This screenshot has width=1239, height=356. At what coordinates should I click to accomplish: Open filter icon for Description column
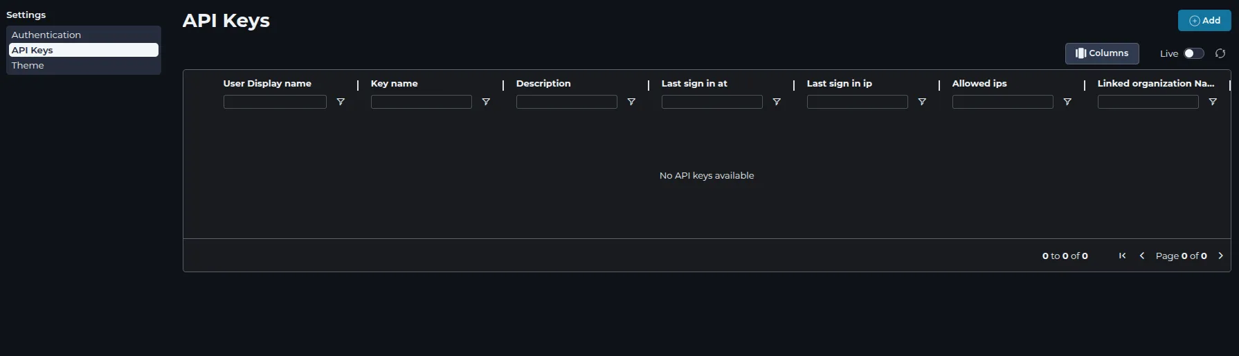tap(631, 102)
